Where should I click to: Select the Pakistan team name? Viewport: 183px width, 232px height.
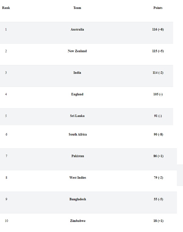coord(77,156)
